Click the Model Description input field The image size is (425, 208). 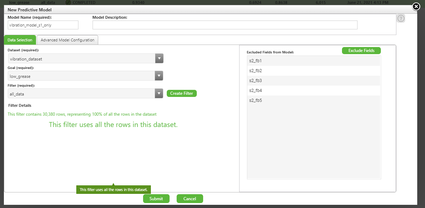[225, 25]
